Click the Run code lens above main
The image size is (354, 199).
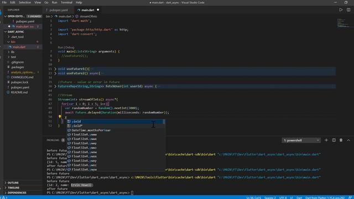[60, 48]
